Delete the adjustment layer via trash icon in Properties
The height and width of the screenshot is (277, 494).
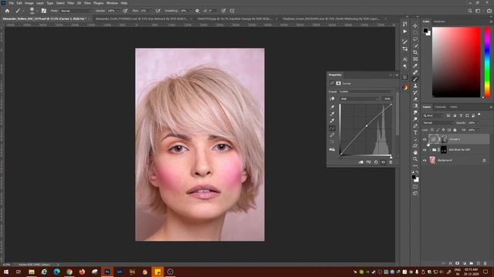tap(391, 162)
